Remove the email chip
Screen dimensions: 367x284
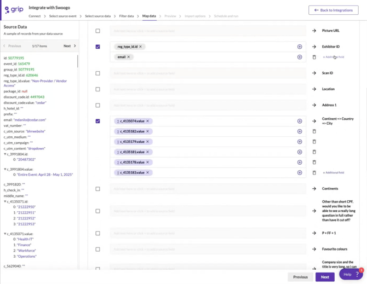(129, 57)
